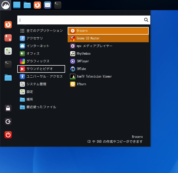Open the folder icon in the menu sidebar
The height and width of the screenshot is (173, 178).
click(x=8, y=78)
